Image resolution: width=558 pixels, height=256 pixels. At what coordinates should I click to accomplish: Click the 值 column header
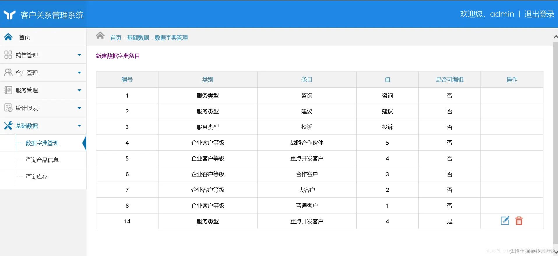(x=388, y=80)
